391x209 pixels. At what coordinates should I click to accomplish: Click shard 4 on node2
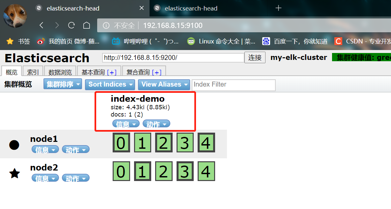[206, 171]
